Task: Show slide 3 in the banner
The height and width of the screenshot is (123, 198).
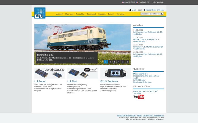Action: click(114, 62)
